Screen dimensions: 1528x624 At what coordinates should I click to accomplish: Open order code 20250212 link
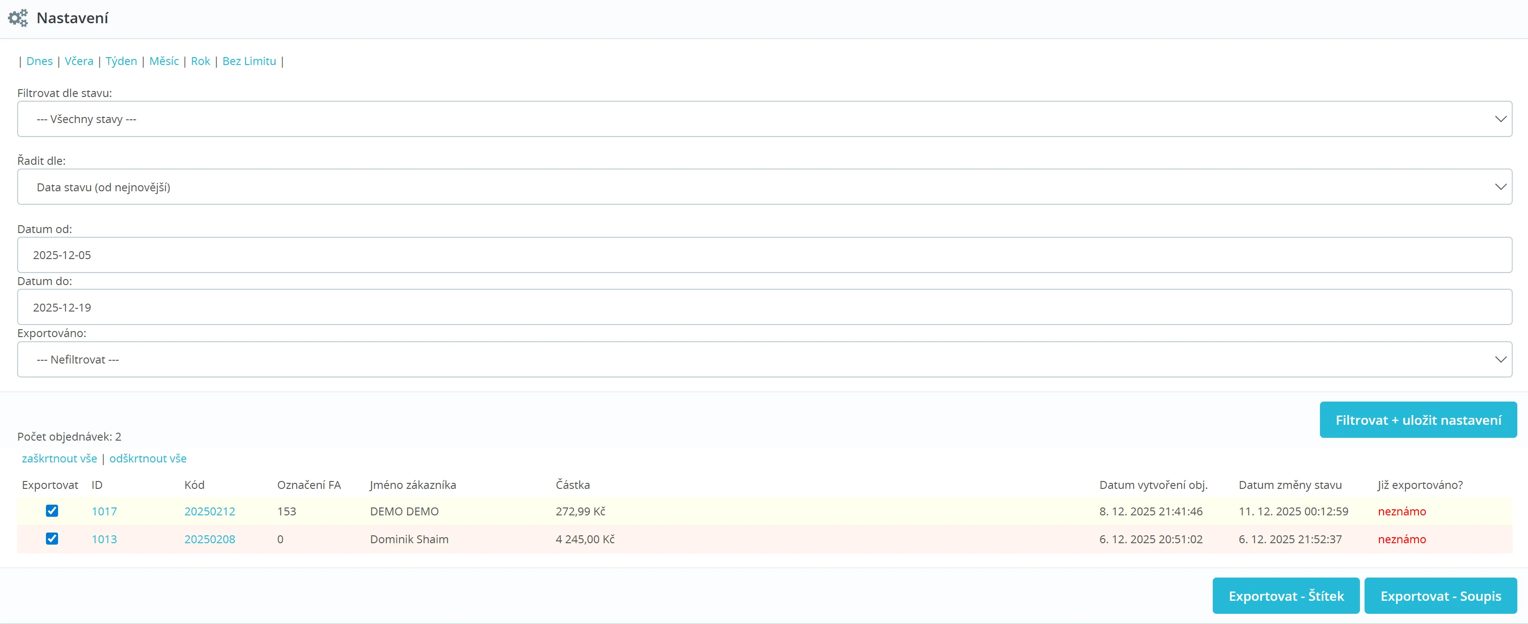209,511
